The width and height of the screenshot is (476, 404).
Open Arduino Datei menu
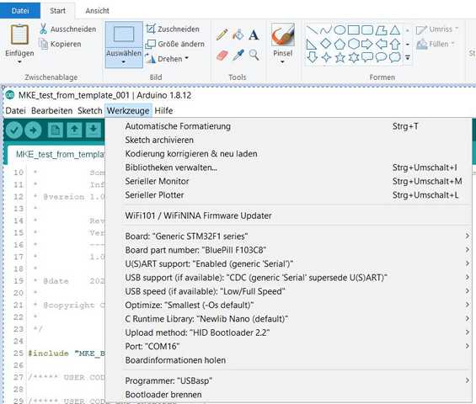[15, 111]
